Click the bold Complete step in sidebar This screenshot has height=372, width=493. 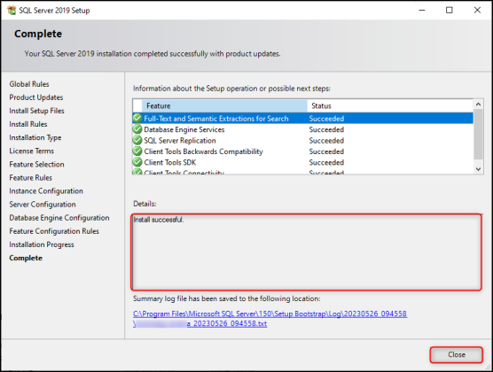pyautogui.click(x=26, y=258)
